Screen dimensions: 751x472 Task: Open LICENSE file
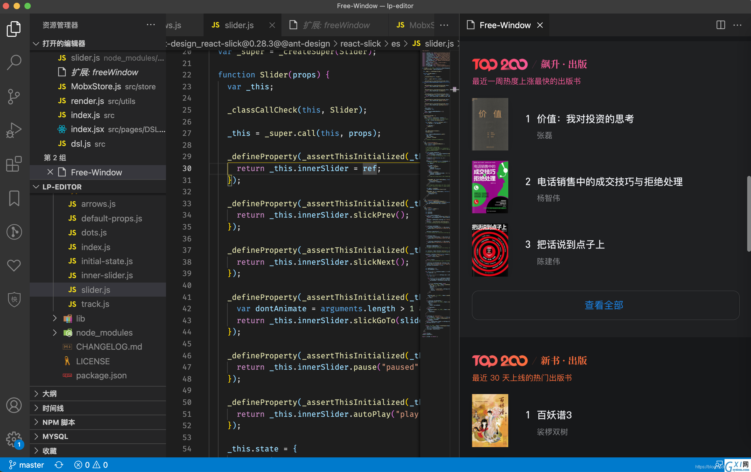pos(98,361)
